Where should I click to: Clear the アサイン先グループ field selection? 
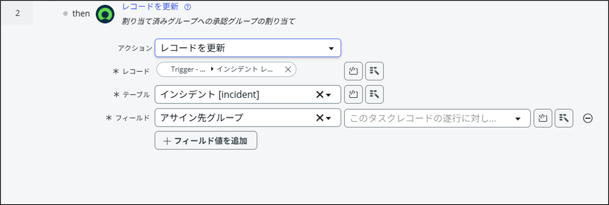320,118
